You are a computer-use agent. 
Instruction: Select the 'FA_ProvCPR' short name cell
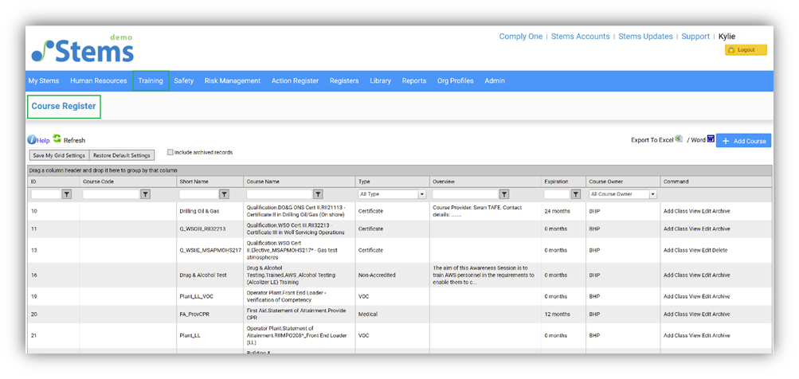tap(194, 315)
